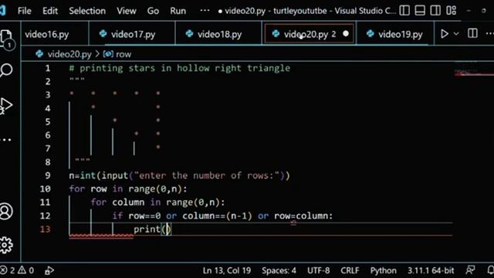Open Run and Debug view
Screen dimensions: 494x278
pyautogui.click(x=6, y=105)
